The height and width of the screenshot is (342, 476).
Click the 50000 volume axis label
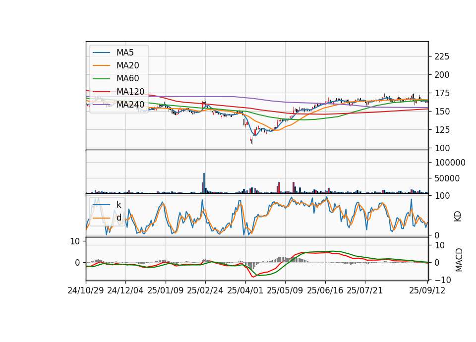[447, 178]
